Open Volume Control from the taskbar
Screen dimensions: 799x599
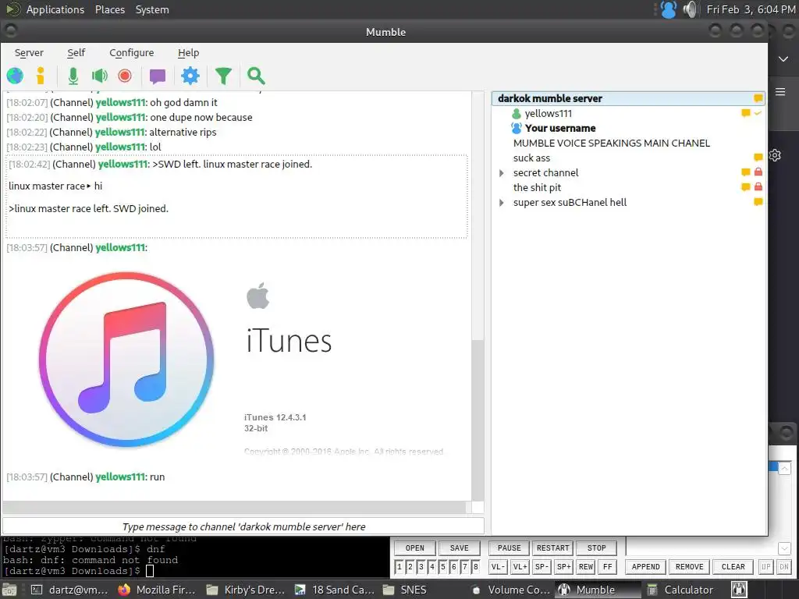pyautogui.click(x=510, y=590)
